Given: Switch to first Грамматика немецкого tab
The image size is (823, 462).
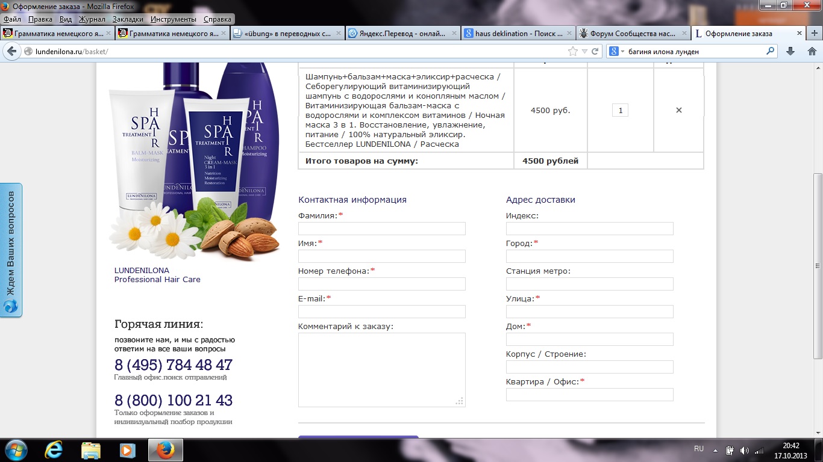Looking at the screenshot, I should pyautogui.click(x=57, y=34).
